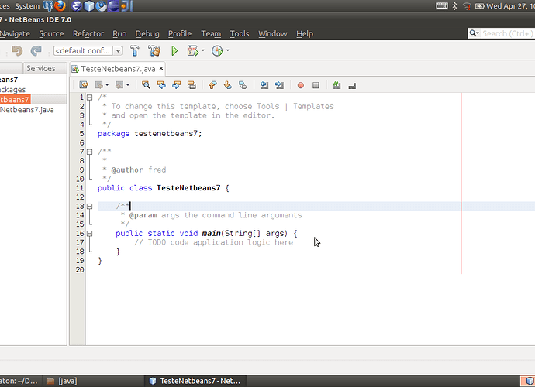Collapse the main method fold at line 16
This screenshot has width=535, height=387.
89,234
